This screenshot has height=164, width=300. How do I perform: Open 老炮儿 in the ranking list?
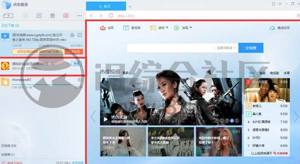pyautogui.click(x=257, y=106)
